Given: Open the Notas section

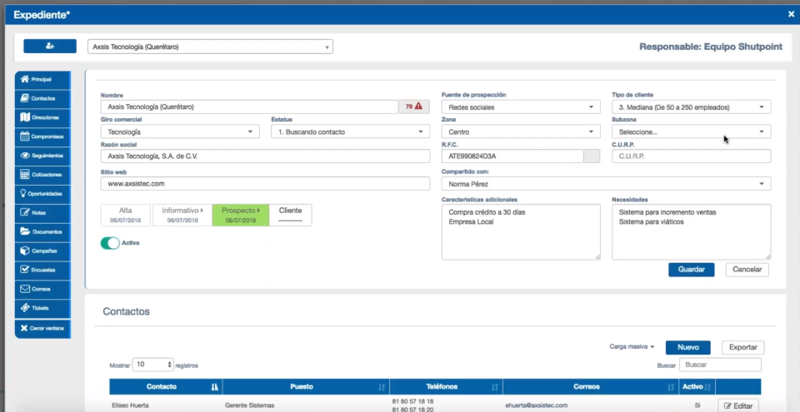Looking at the screenshot, I should (42, 212).
